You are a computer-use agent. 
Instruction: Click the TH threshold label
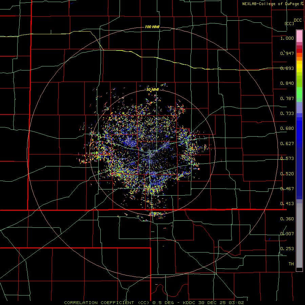click(x=291, y=264)
